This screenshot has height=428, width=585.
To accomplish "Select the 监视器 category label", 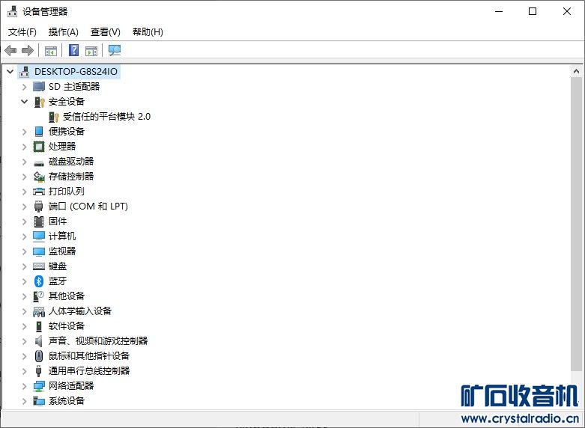I will [62, 251].
